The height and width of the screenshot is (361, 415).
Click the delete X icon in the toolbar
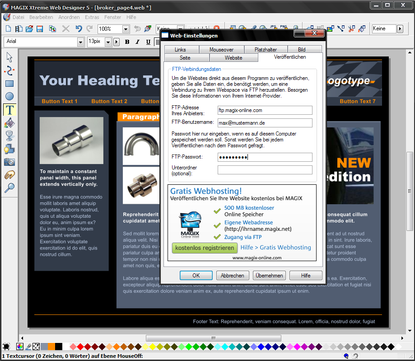(x=66, y=28)
